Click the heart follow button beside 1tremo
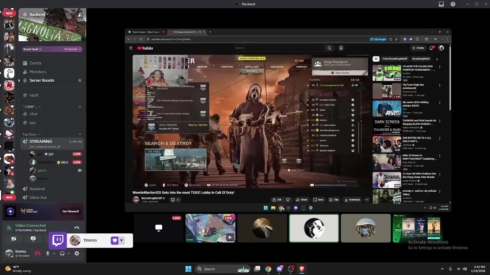The height and width of the screenshot is (275, 490). pyautogui.click(x=114, y=241)
